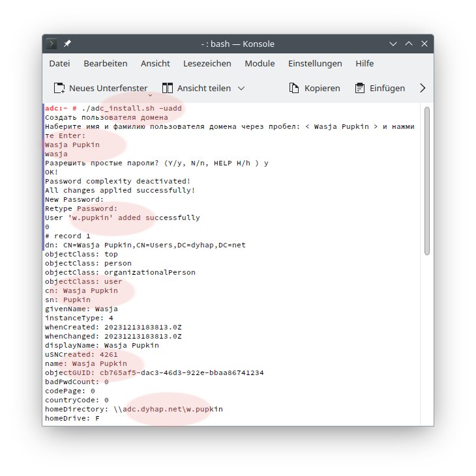Expand the Ansicht teilen dropdown chevron

pos(241,88)
